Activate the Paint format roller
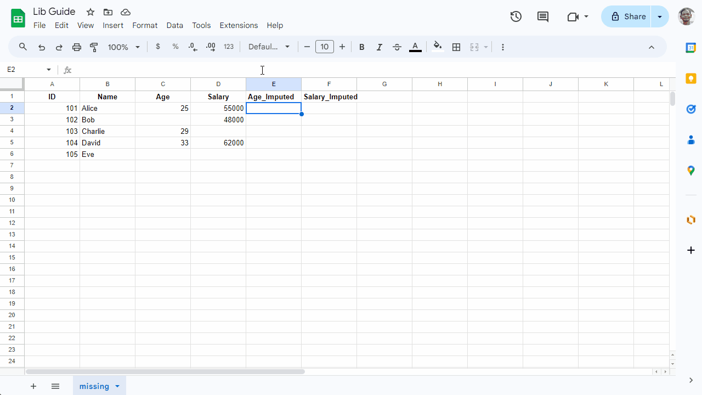The image size is (702, 395). point(94,47)
